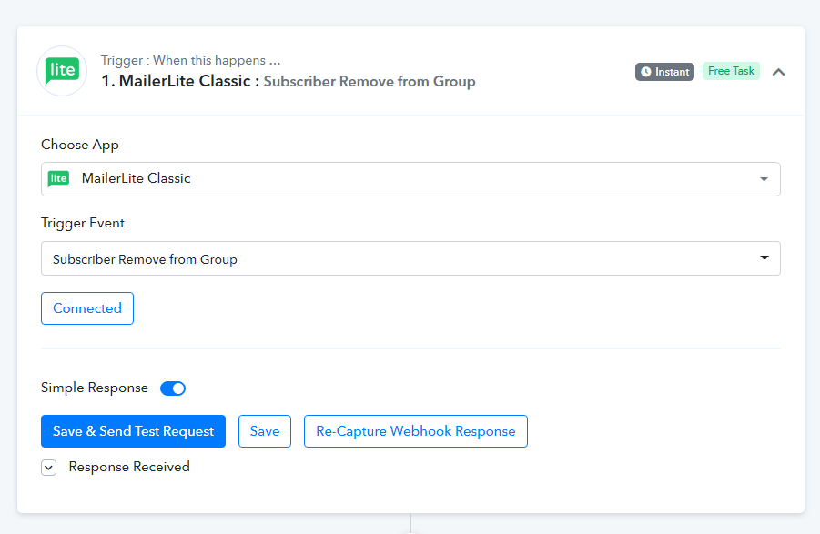Select the MailerLite Classic app field
Viewport: 820px width, 534px height.
[x=410, y=179]
